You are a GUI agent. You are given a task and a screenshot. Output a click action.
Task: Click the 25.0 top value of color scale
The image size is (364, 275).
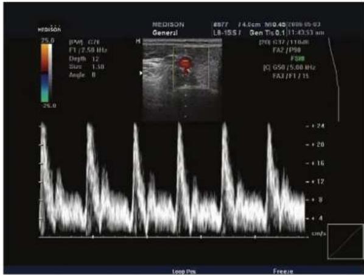point(47,40)
